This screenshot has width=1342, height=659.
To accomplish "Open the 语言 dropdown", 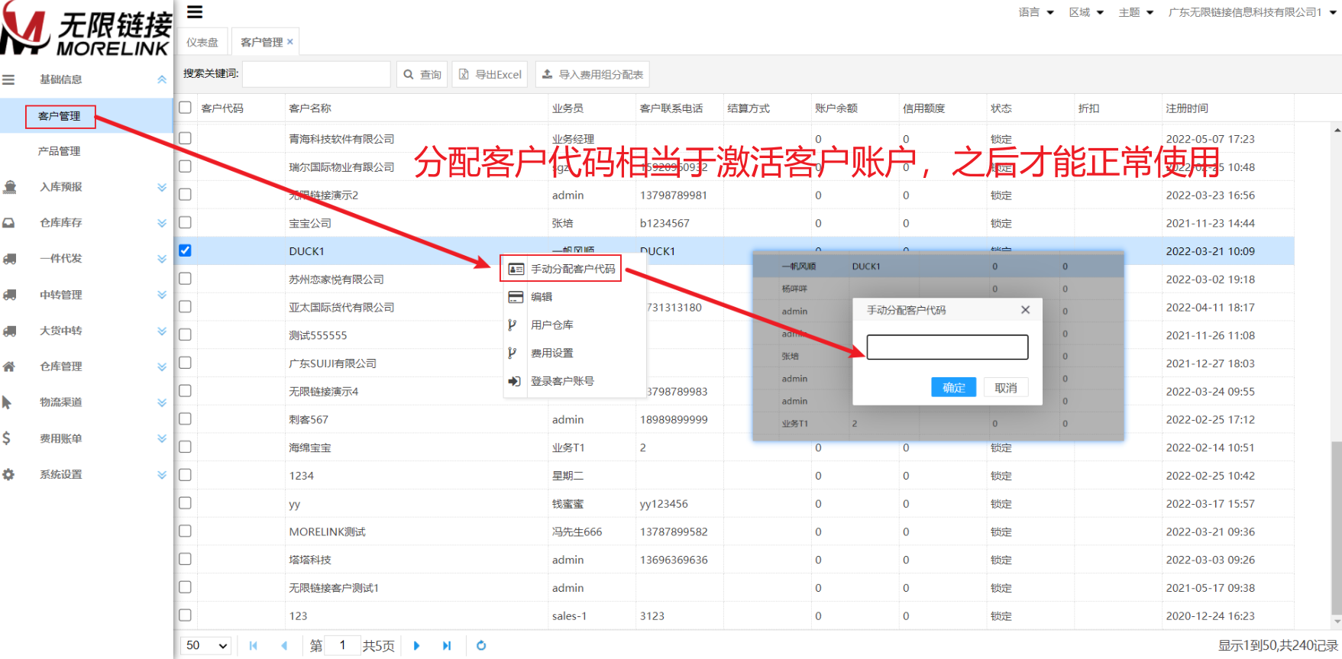I will [x=1036, y=12].
